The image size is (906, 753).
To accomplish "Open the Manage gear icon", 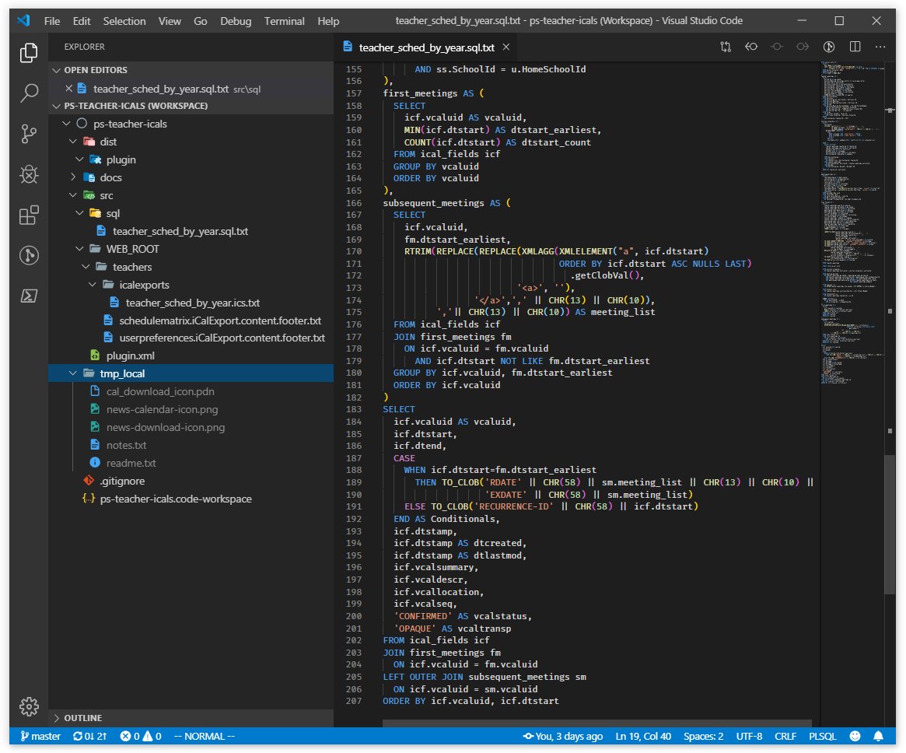I will [x=29, y=707].
